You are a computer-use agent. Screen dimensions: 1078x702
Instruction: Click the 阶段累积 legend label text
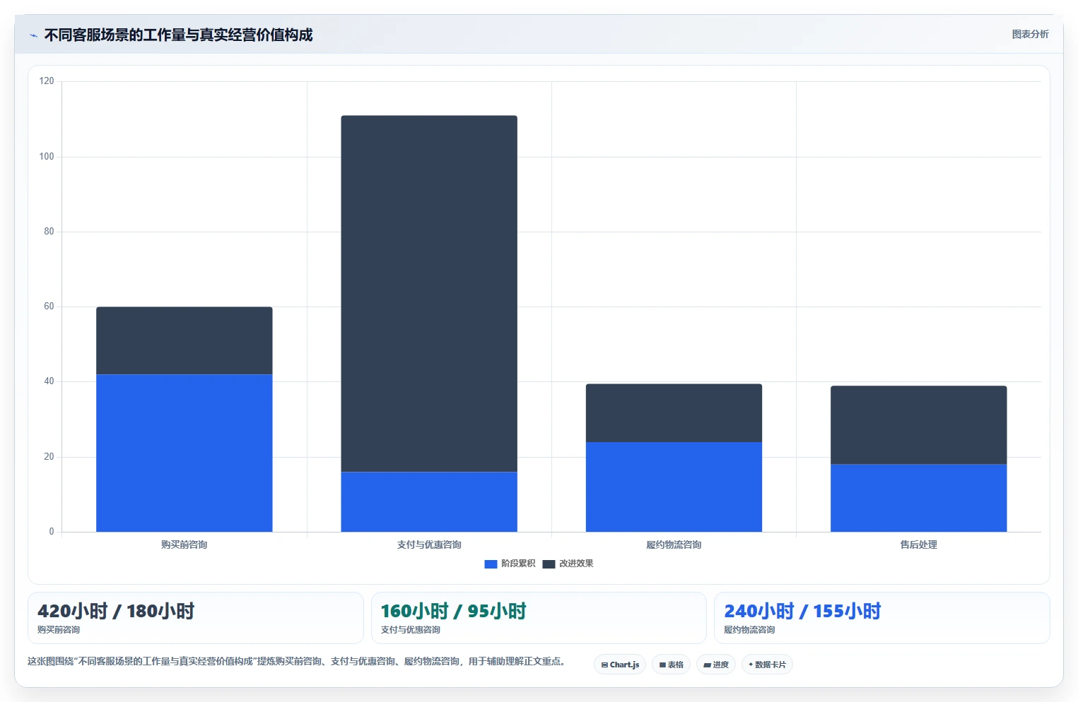[518, 564]
